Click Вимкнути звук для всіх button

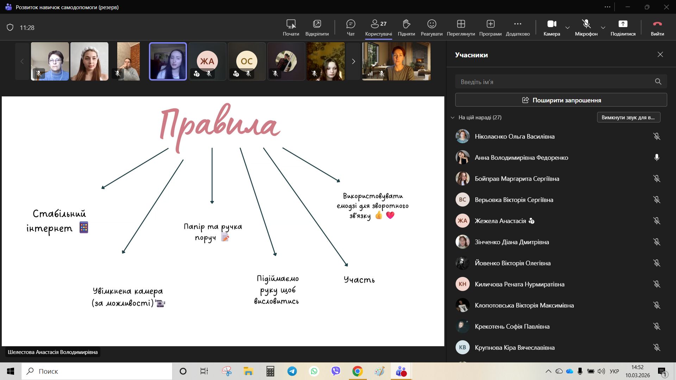(x=628, y=117)
